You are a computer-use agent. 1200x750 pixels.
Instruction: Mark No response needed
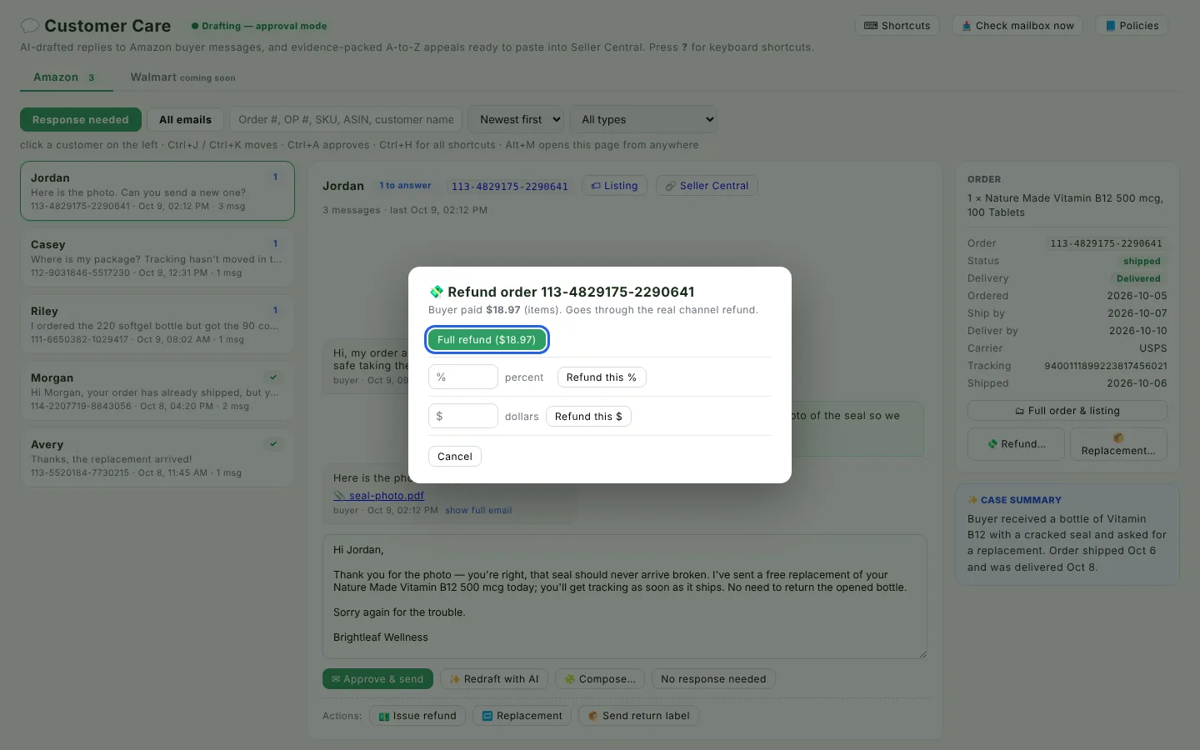(713, 679)
